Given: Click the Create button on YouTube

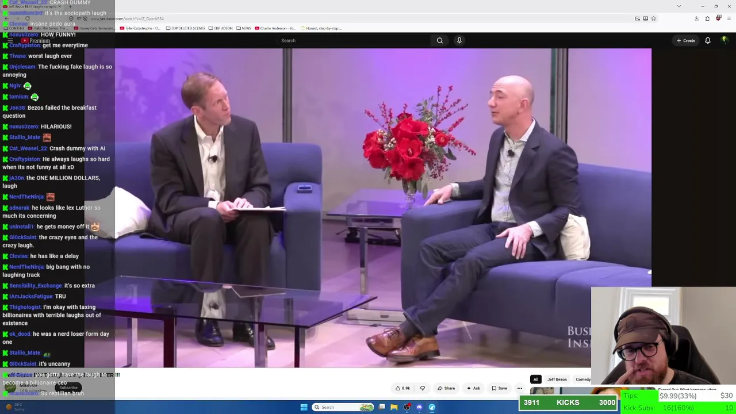Looking at the screenshot, I should 686,40.
